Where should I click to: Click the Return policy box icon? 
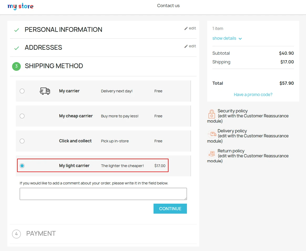(x=212, y=154)
